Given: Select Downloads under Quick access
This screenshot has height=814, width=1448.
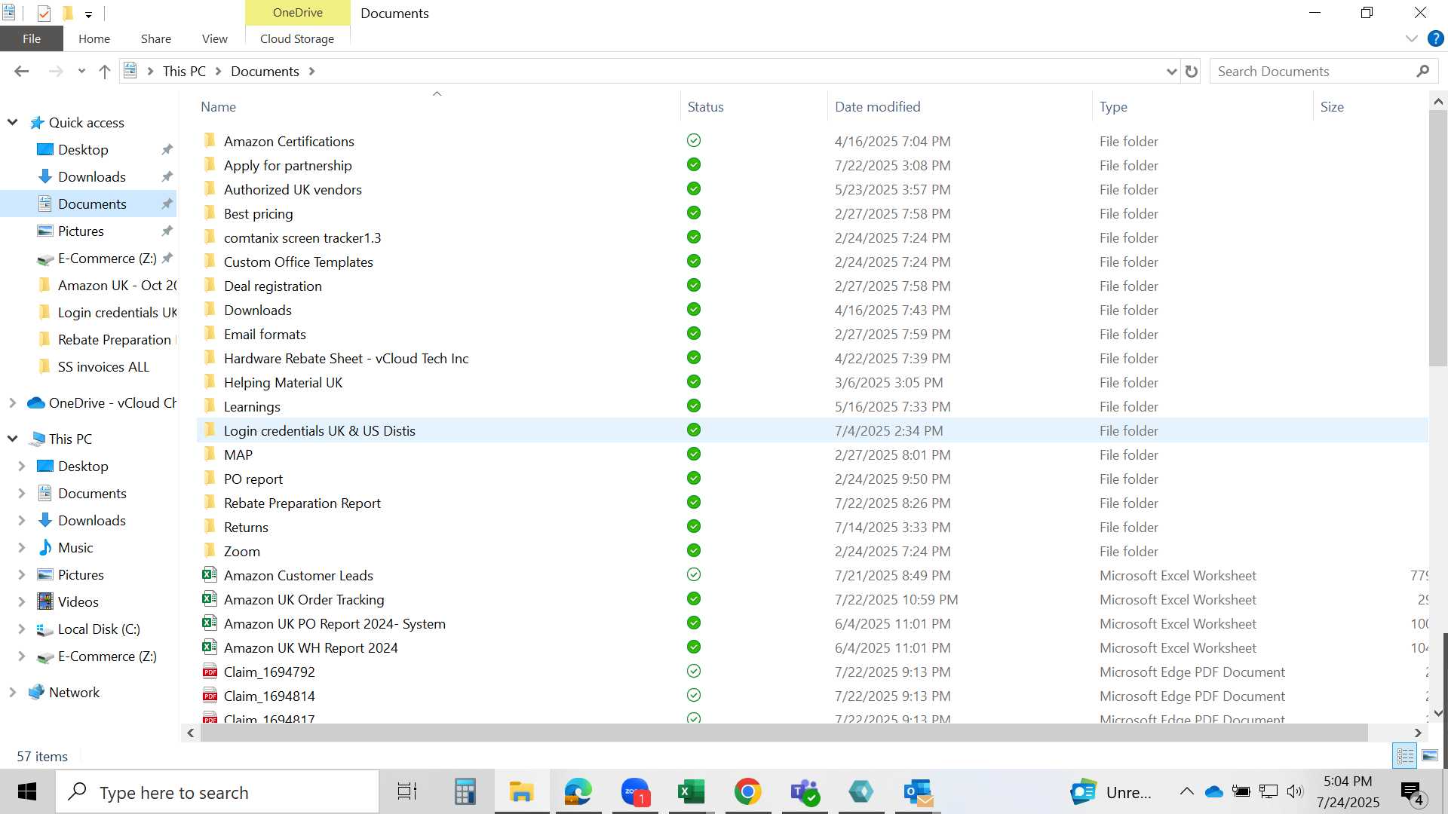Looking at the screenshot, I should pyautogui.click(x=92, y=176).
